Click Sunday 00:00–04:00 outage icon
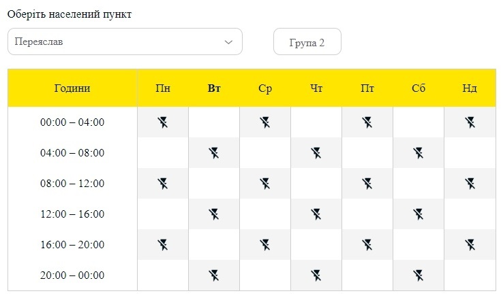This screenshot has width=501, height=302. tap(470, 122)
